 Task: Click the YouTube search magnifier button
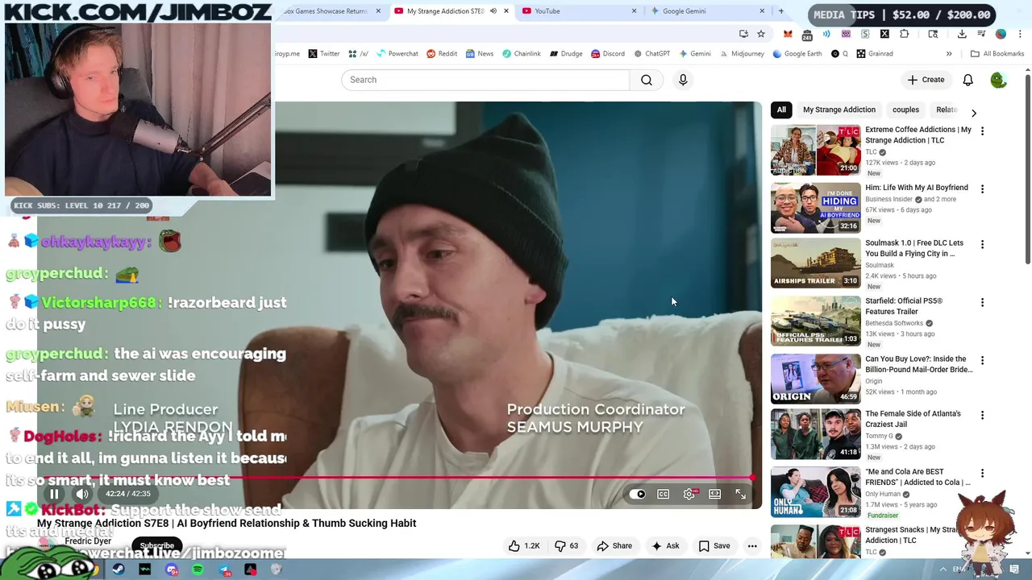point(647,80)
